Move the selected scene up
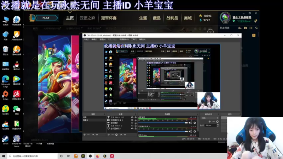Viewport: 283px width, 159px height. click(x=93, y=135)
